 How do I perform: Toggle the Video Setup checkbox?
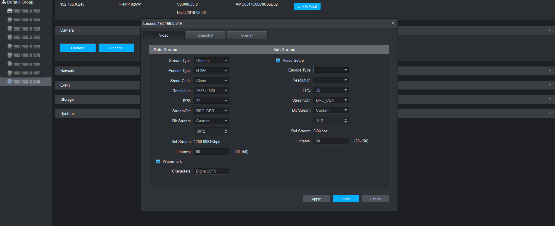coord(278,60)
